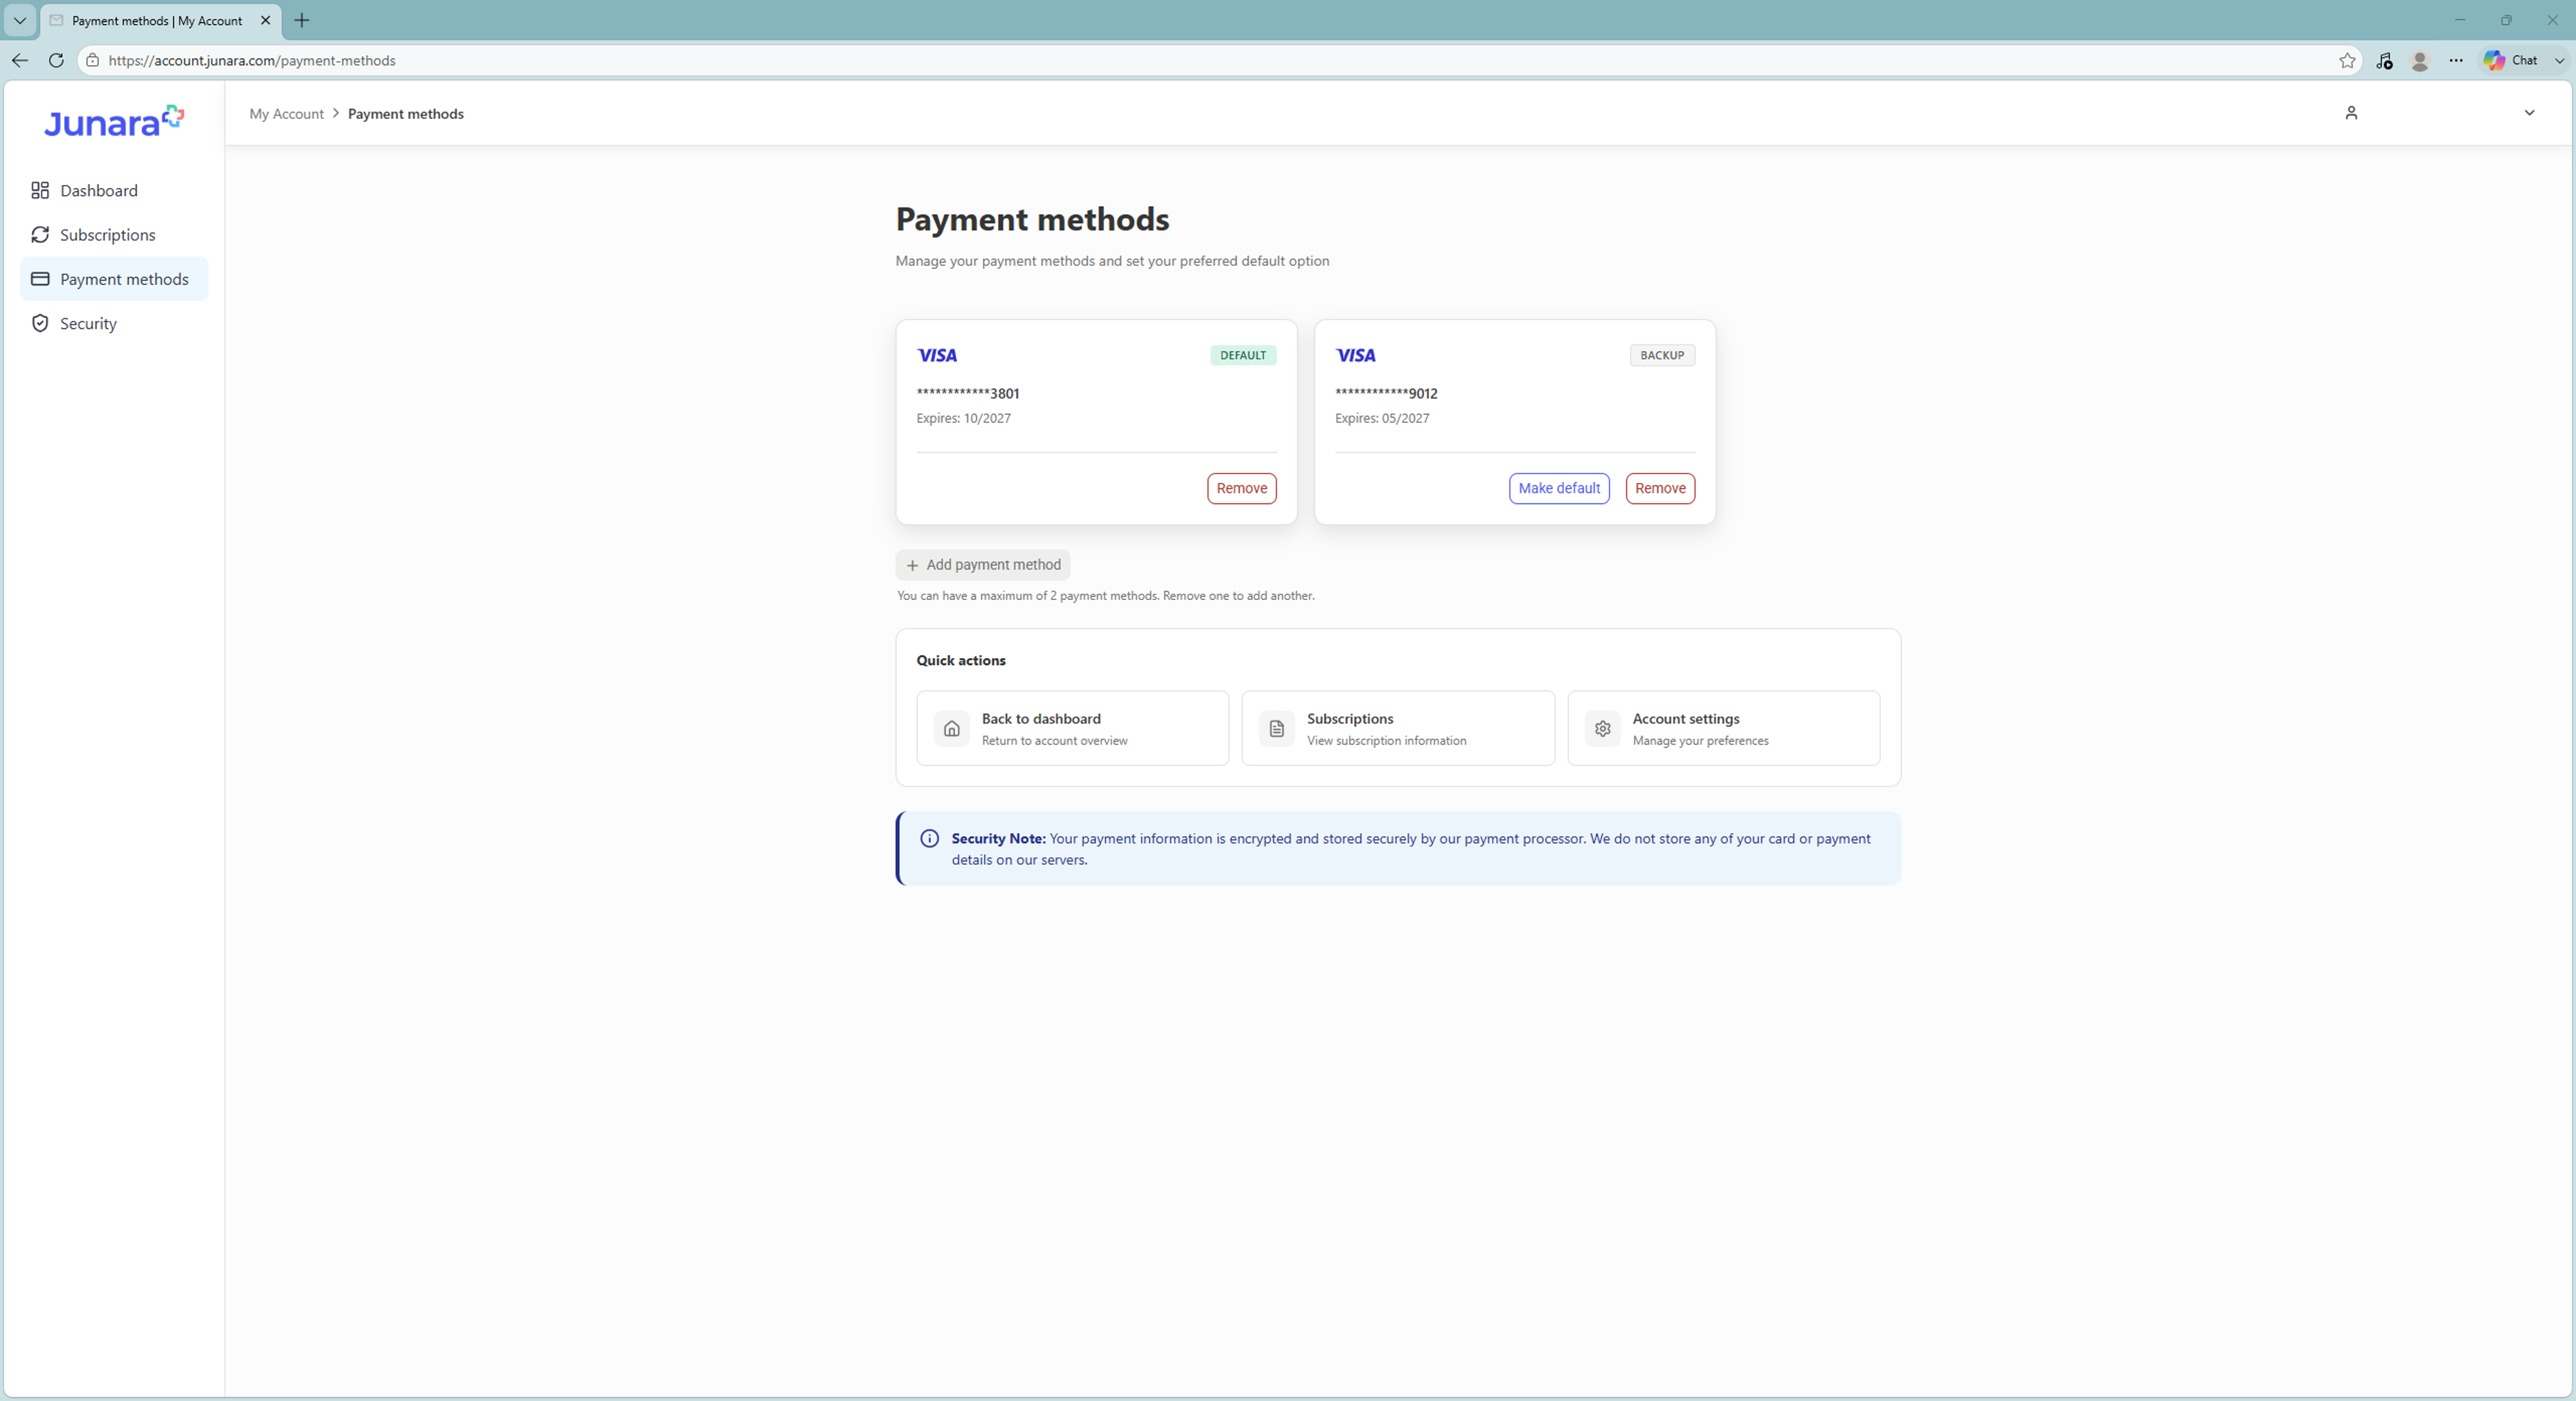
Task: Click the address bar URL
Action: [x=252, y=61]
